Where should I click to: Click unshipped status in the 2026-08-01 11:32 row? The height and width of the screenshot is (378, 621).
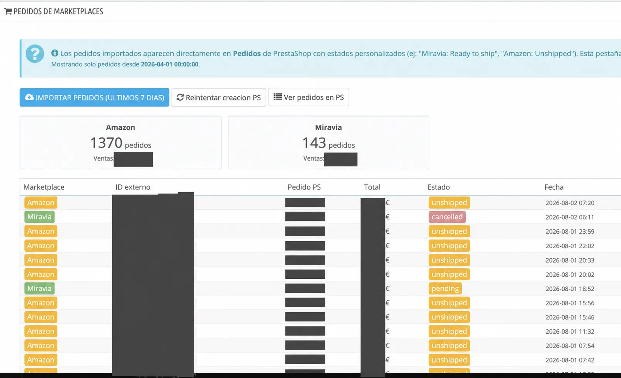click(449, 331)
